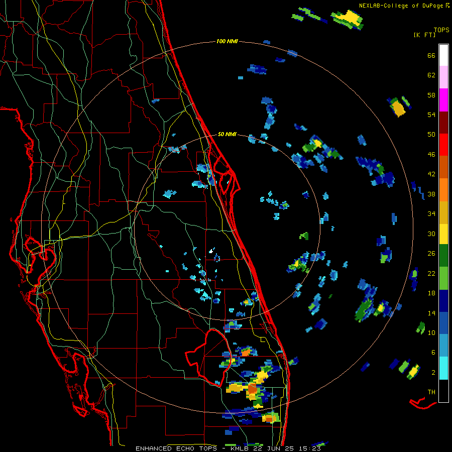The width and height of the screenshot is (452, 452).
Task: Click the 34 legend value
Action: (431, 214)
